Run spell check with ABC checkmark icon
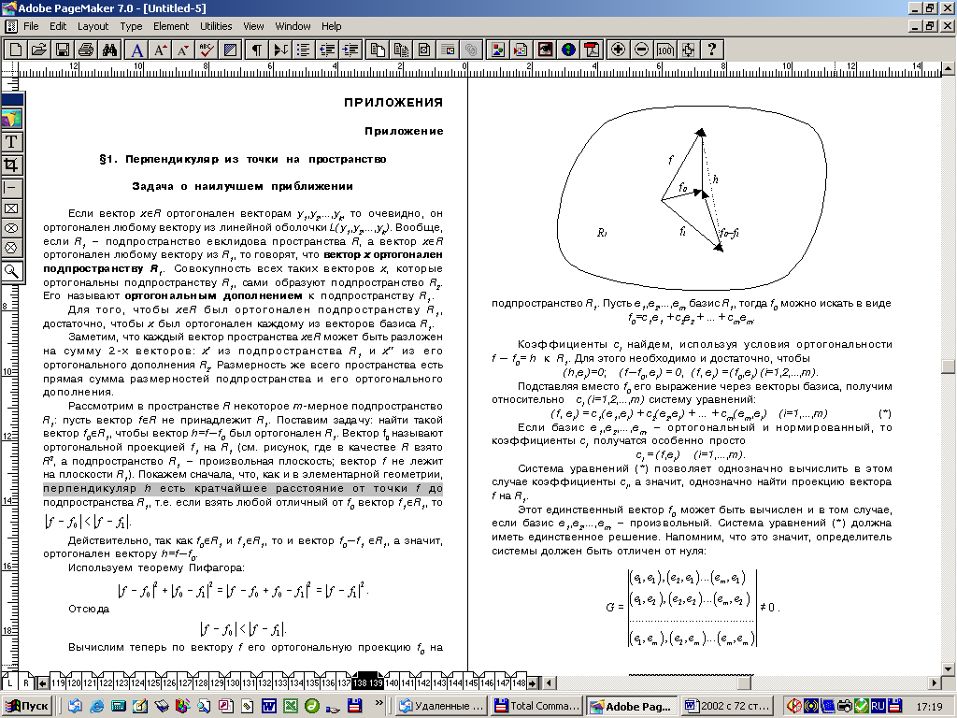Screen dimensions: 957x718 coord(207,50)
